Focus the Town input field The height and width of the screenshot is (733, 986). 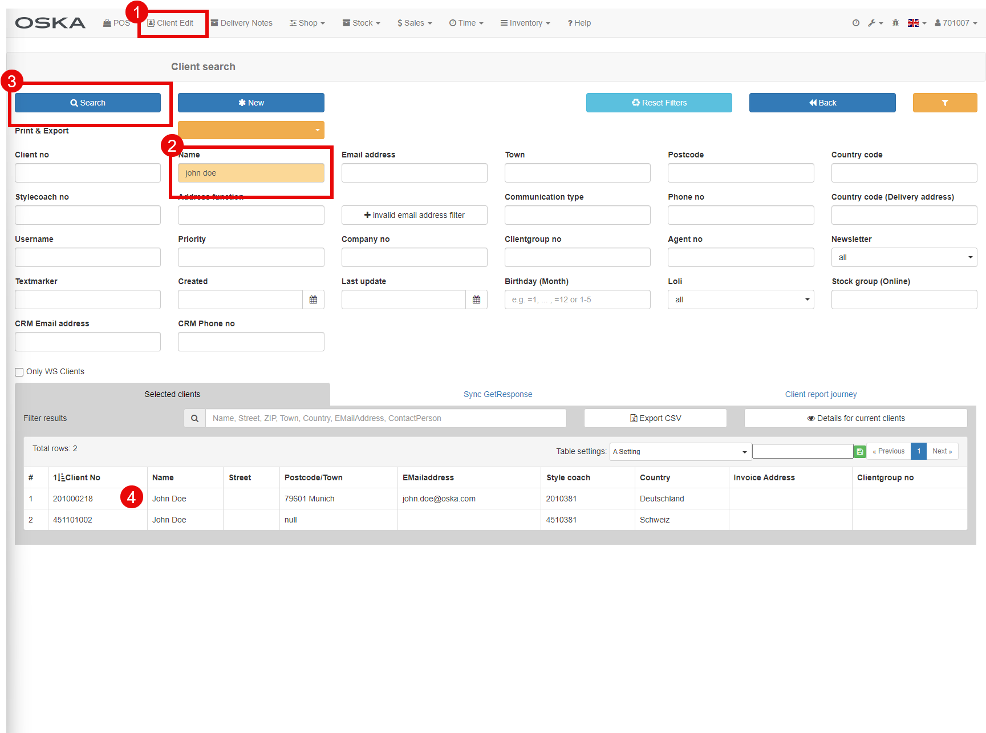[x=578, y=173]
